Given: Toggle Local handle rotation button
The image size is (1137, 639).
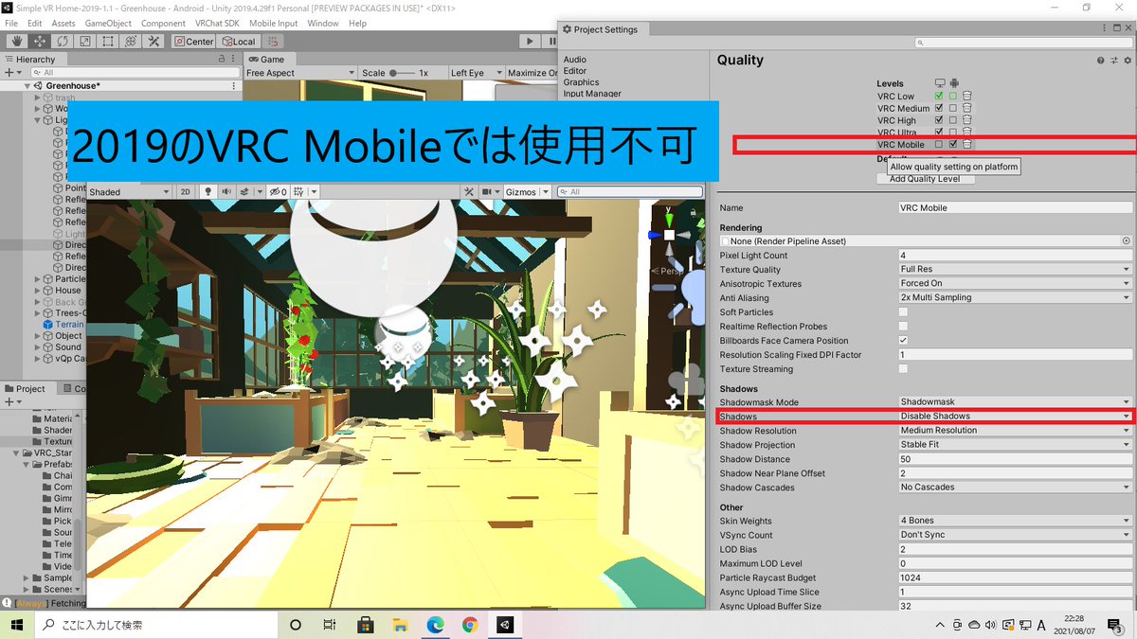Looking at the screenshot, I should click(239, 42).
